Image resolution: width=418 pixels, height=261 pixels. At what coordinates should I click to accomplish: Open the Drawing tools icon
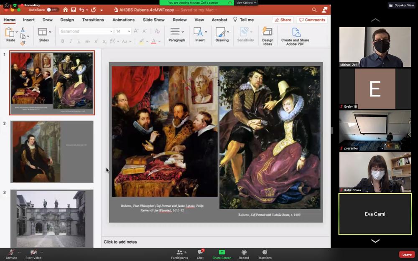pyautogui.click(x=220, y=32)
